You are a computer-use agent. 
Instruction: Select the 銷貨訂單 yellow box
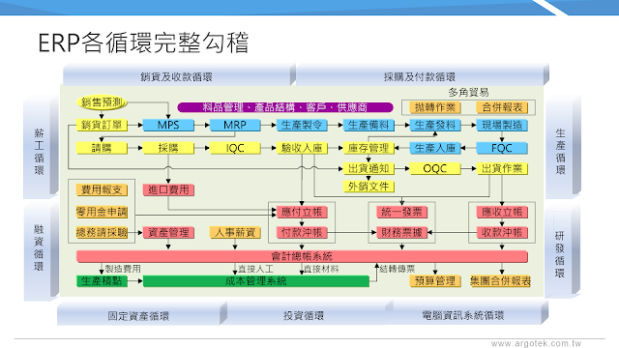(x=102, y=125)
